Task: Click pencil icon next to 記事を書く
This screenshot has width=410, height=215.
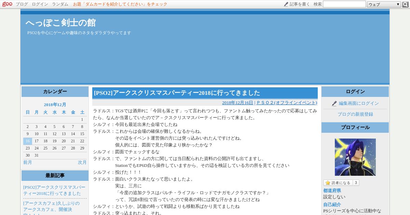Action: coord(286,4)
